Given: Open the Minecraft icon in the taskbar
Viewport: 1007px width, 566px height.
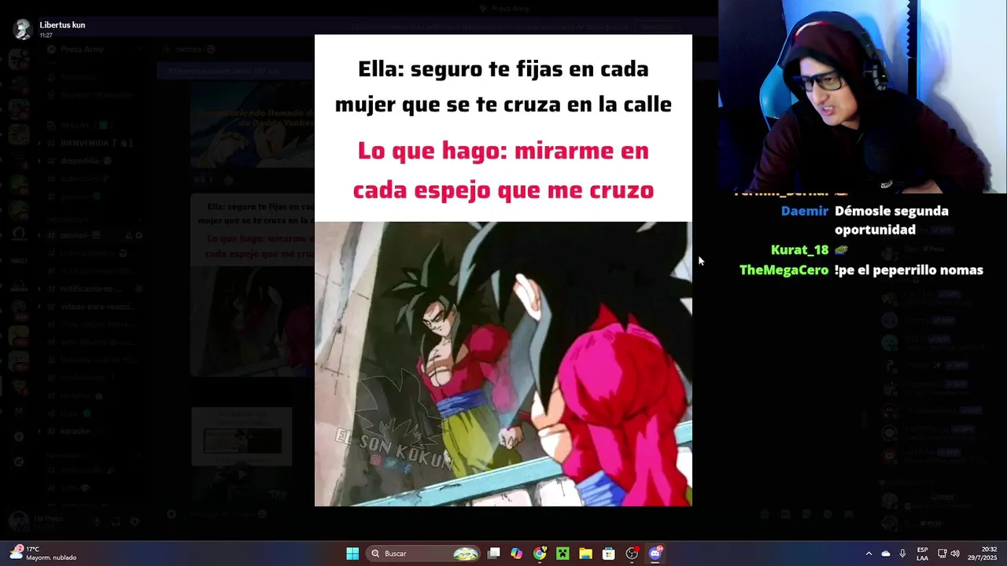Looking at the screenshot, I should (x=563, y=553).
